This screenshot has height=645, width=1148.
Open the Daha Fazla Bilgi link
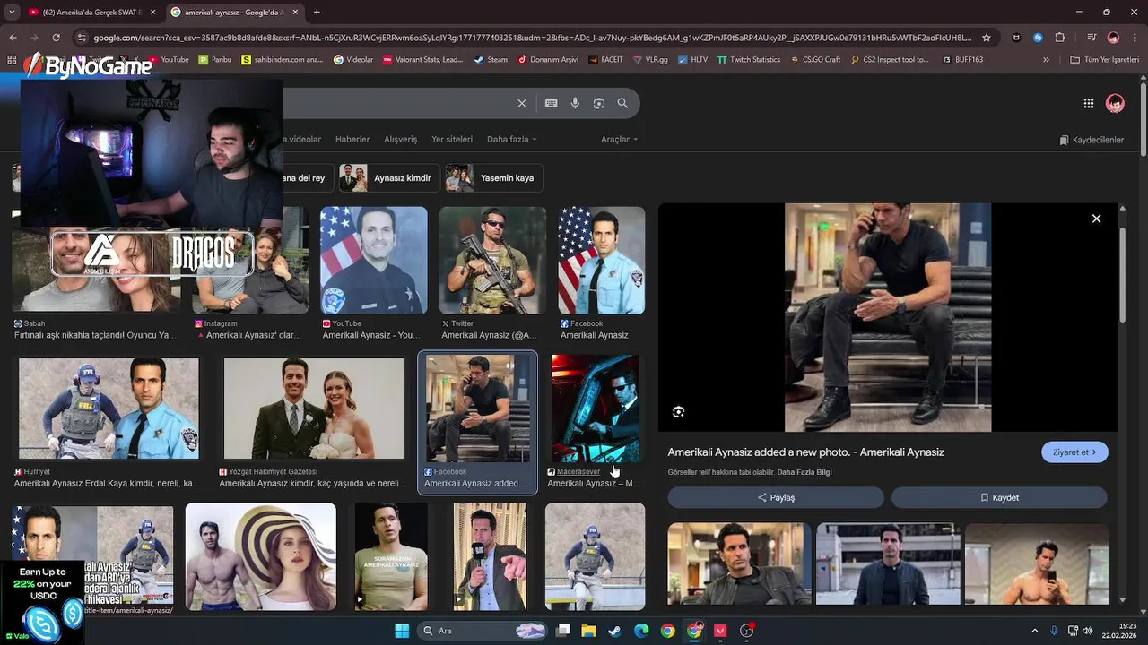click(x=804, y=472)
